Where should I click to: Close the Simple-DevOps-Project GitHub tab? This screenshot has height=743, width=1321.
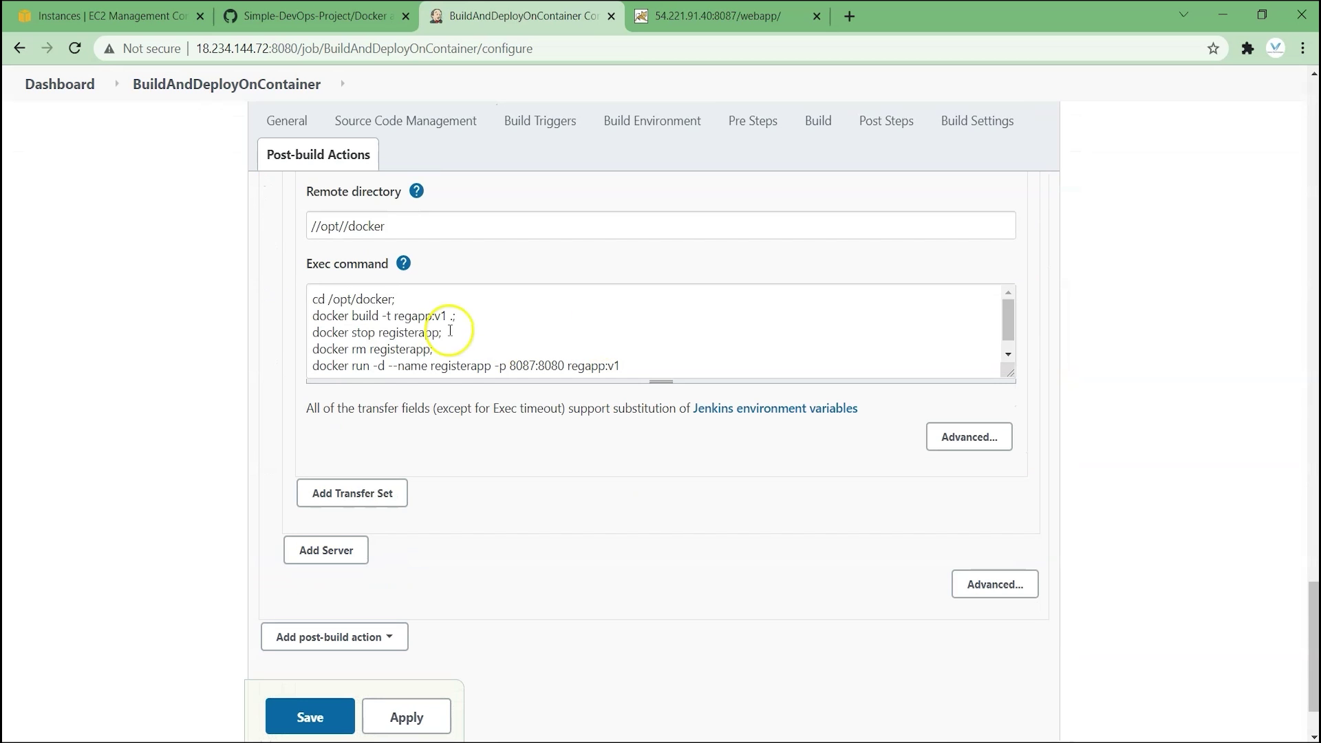click(x=405, y=16)
